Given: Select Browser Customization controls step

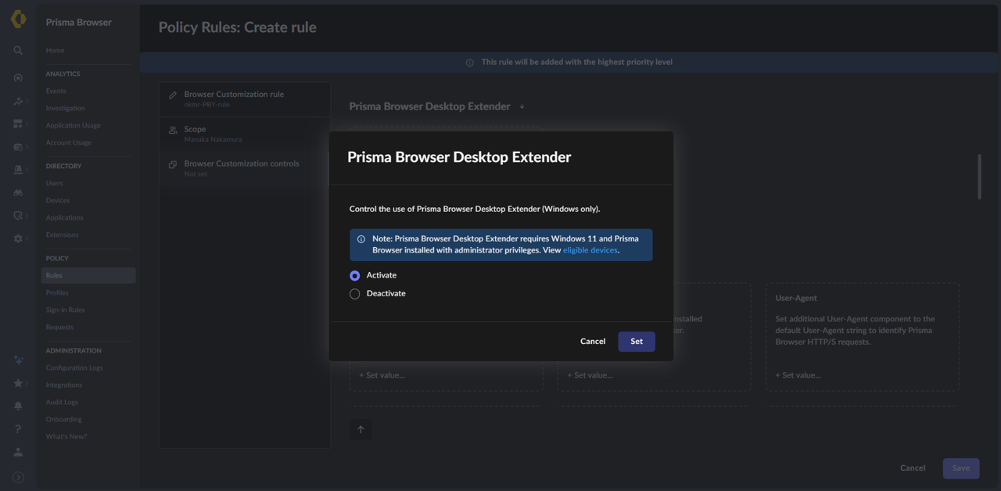Looking at the screenshot, I should coord(245,168).
